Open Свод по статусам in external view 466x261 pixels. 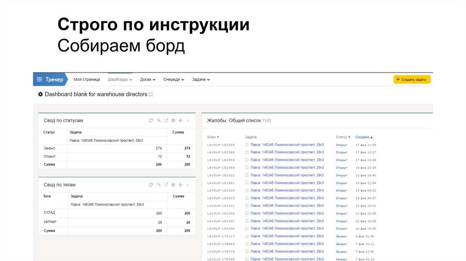[166, 120]
